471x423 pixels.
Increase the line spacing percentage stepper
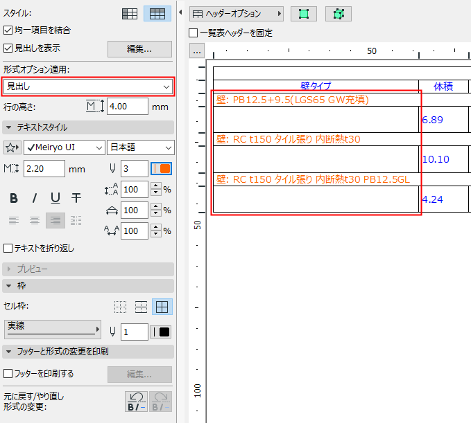tap(155, 186)
